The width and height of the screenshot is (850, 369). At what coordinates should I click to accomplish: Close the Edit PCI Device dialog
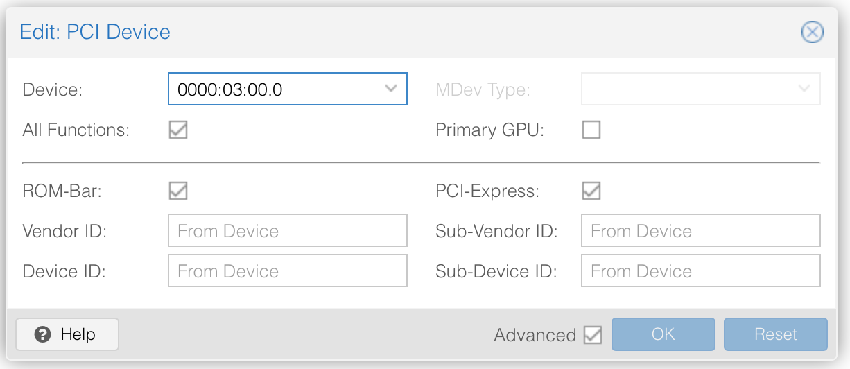(x=812, y=32)
